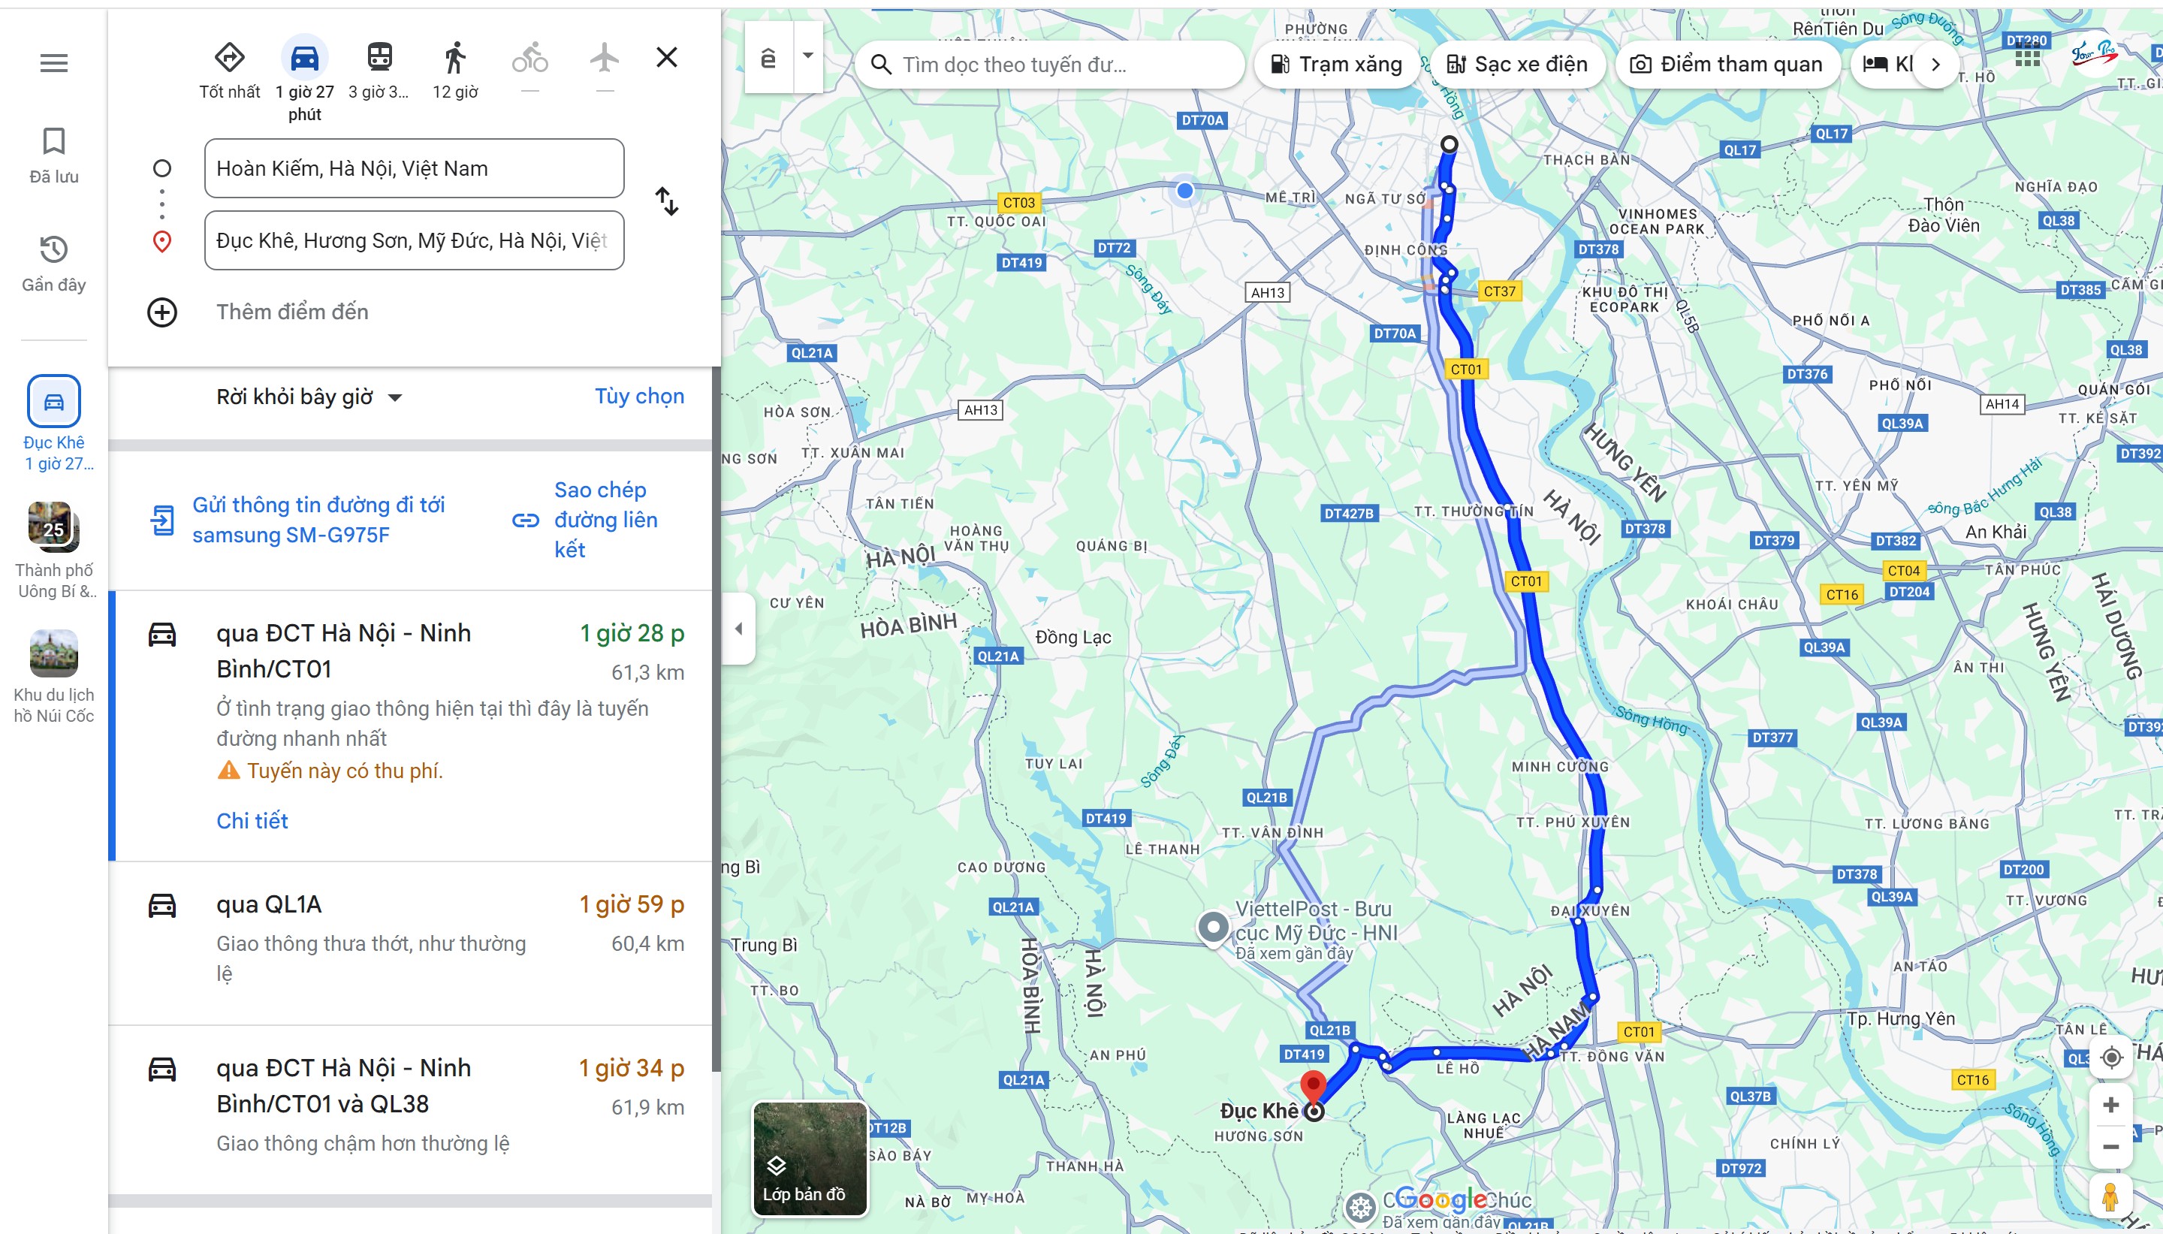Expand the Rời khỏi bây giờ dropdown
This screenshot has height=1234, width=2163.
[x=309, y=397]
